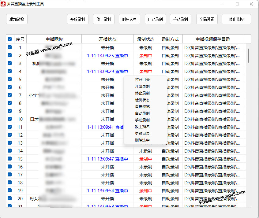Choose 删除选中 in the context menu

tap(142, 140)
